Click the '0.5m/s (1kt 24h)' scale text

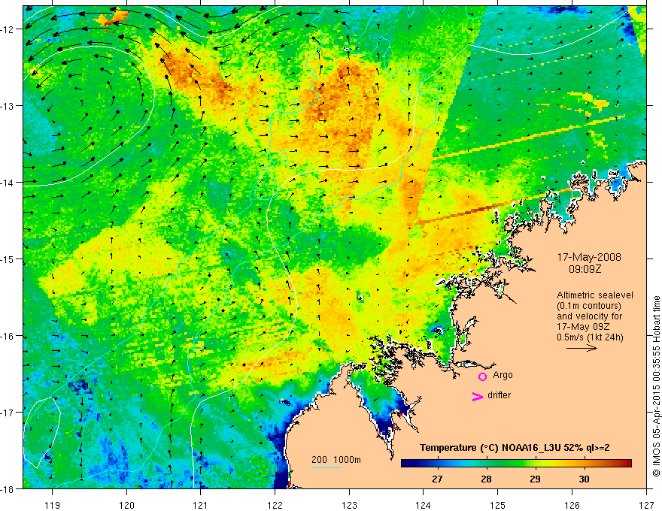590,337
